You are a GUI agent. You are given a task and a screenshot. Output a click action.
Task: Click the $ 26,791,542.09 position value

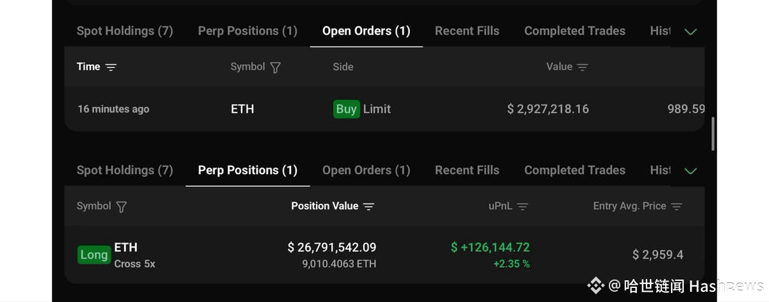pyautogui.click(x=332, y=247)
